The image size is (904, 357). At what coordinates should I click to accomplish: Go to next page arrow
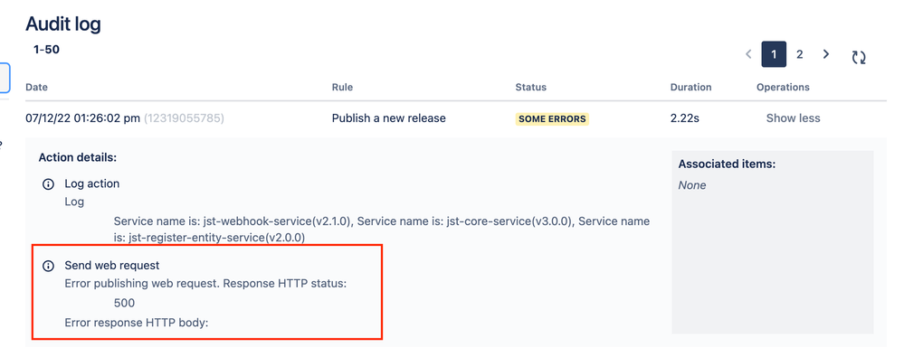[x=826, y=54]
